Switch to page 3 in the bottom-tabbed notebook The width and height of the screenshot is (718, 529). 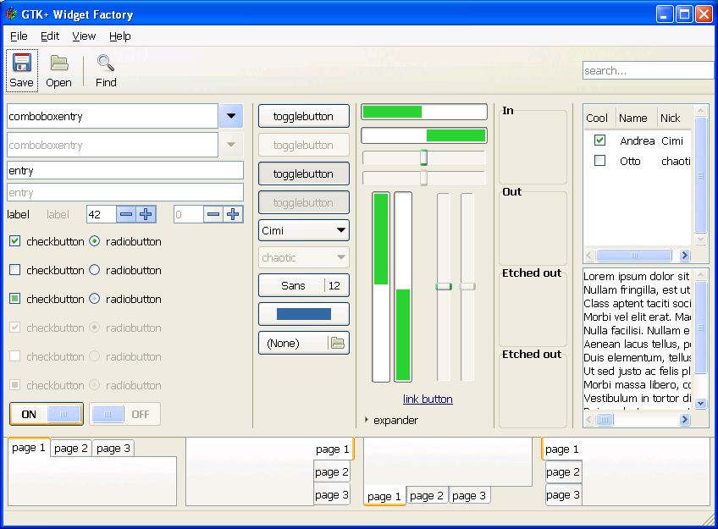(469, 496)
